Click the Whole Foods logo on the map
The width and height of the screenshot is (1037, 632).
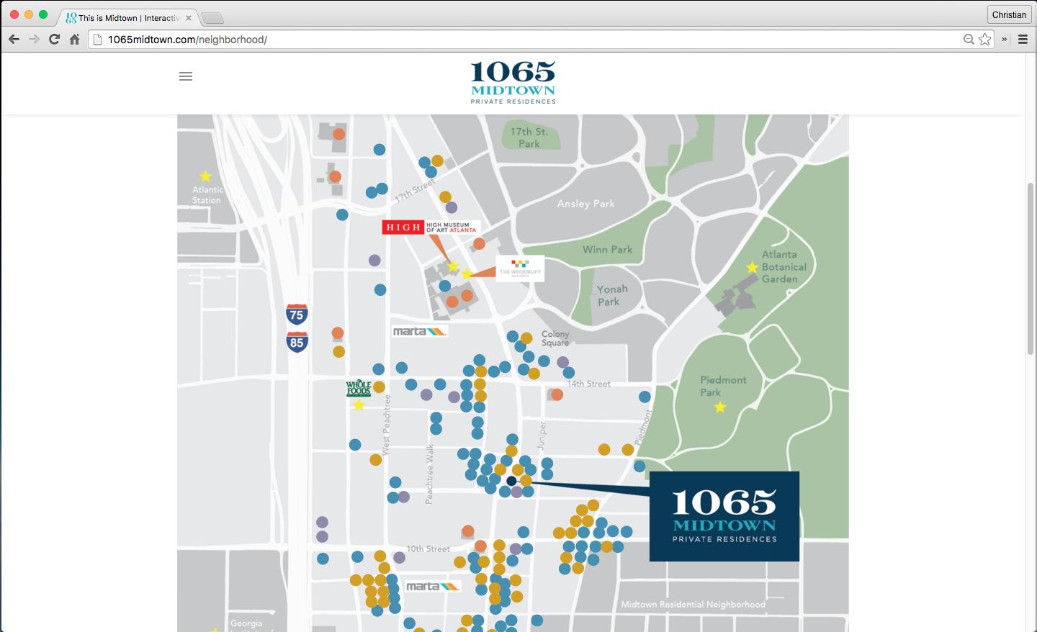point(359,388)
